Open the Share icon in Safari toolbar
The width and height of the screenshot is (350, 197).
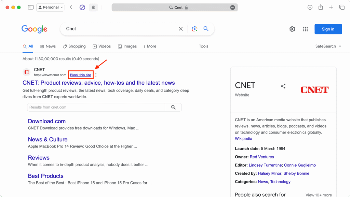point(321,7)
